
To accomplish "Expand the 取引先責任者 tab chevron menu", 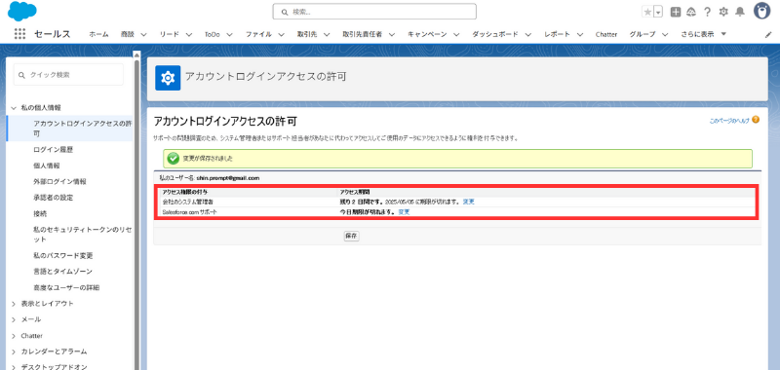I will tap(392, 35).
